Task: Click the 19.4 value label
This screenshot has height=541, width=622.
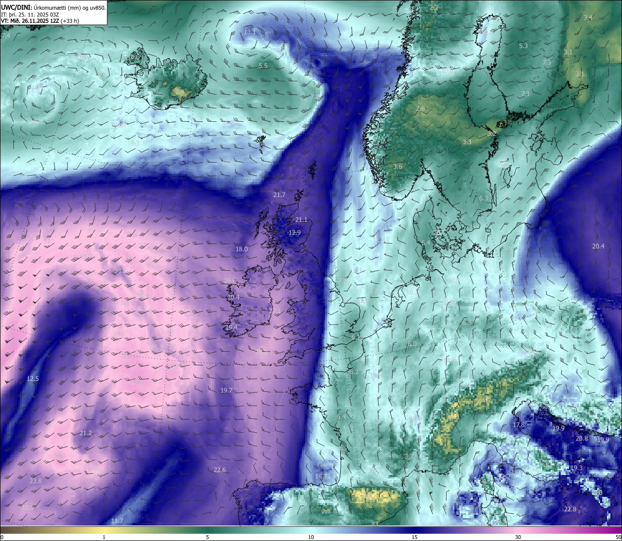Action: pos(231,328)
